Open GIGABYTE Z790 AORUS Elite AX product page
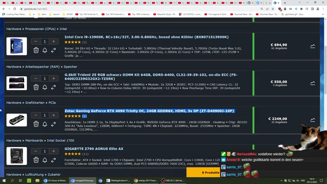Viewport: 327px width, 184px height. click(x=94, y=149)
